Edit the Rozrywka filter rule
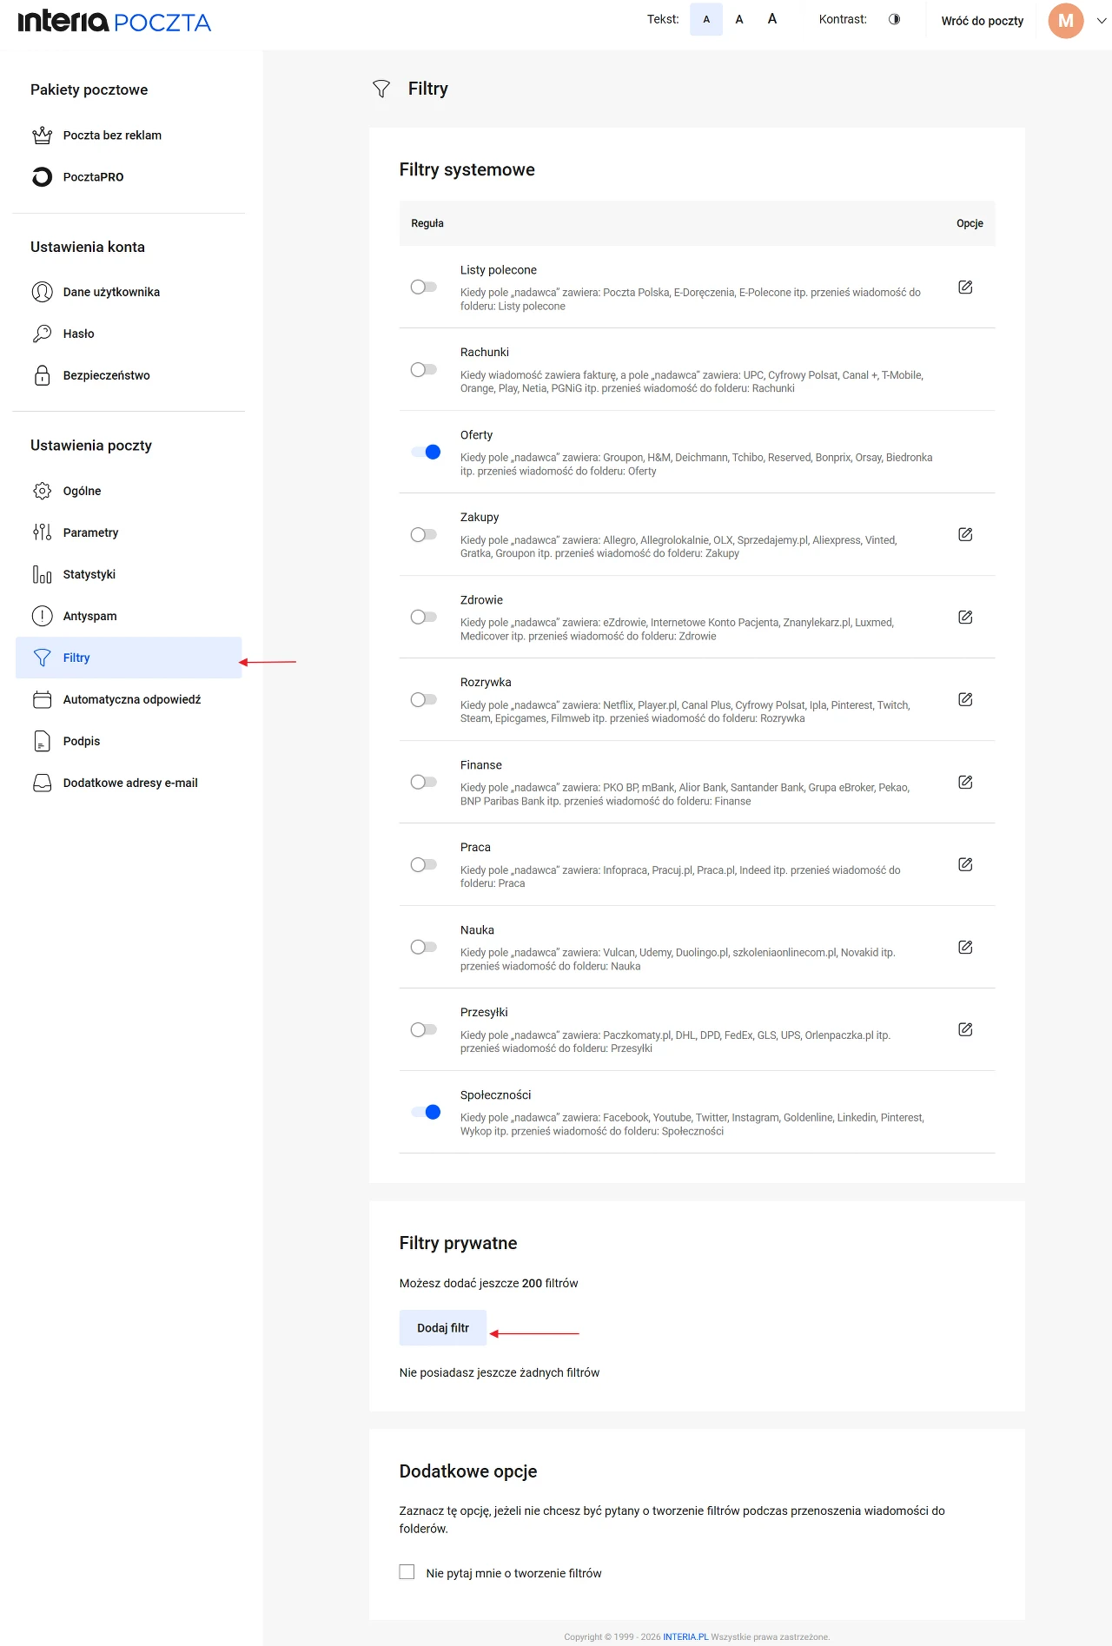The height and width of the screenshot is (1646, 1112). [x=965, y=699]
